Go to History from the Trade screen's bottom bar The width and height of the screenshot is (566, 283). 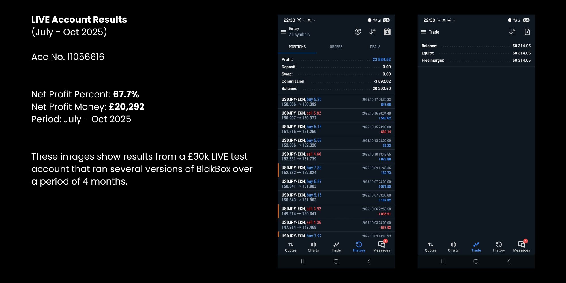click(x=499, y=247)
